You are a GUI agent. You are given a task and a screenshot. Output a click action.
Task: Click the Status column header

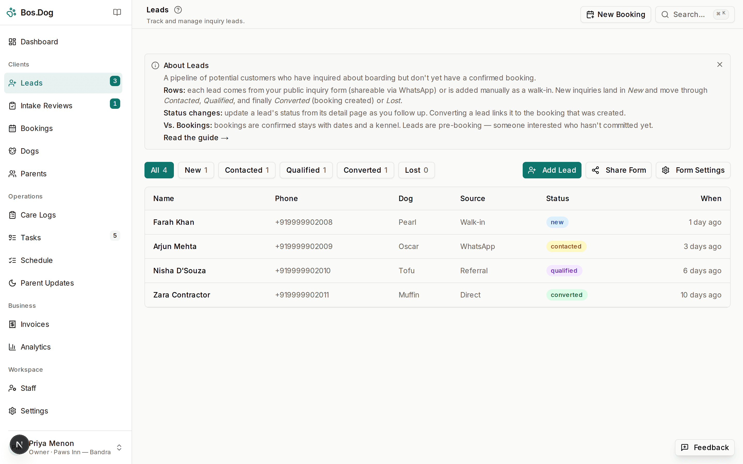click(557, 198)
